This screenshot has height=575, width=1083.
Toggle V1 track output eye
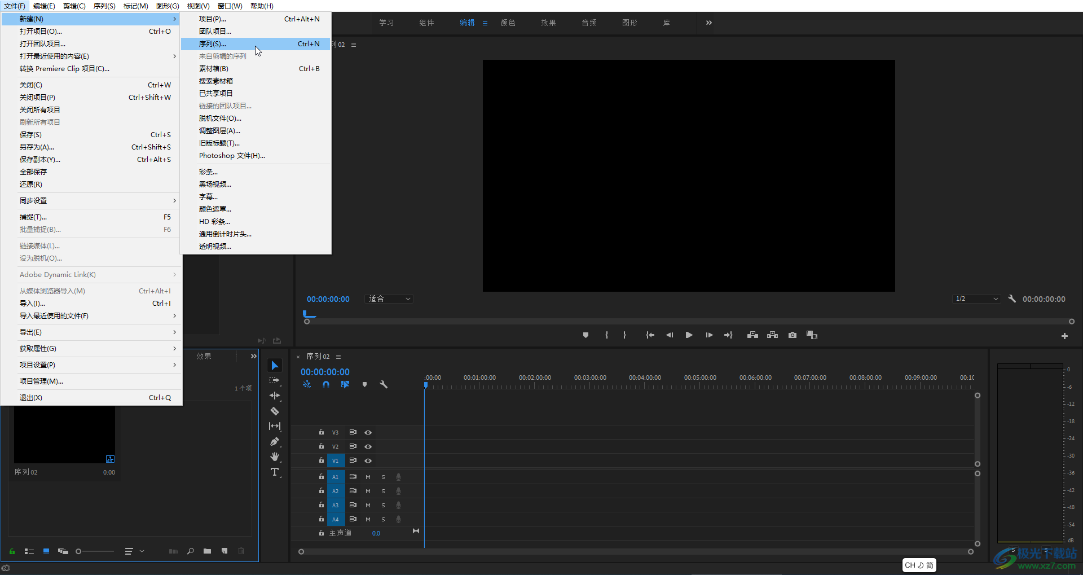(368, 460)
